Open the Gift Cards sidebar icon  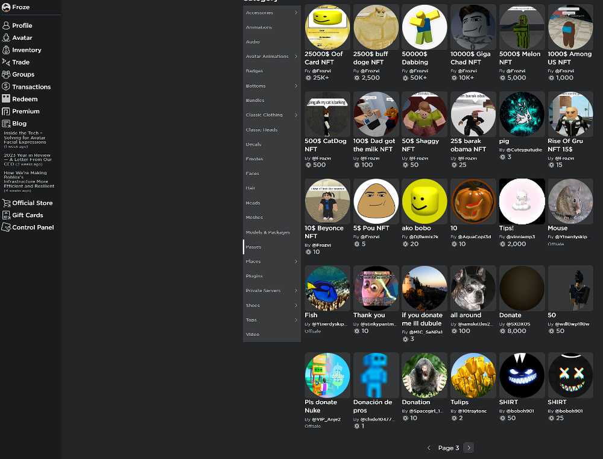point(7,215)
